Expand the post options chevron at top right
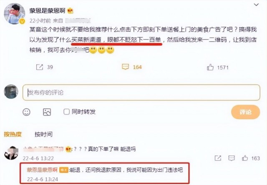 point(256,5)
